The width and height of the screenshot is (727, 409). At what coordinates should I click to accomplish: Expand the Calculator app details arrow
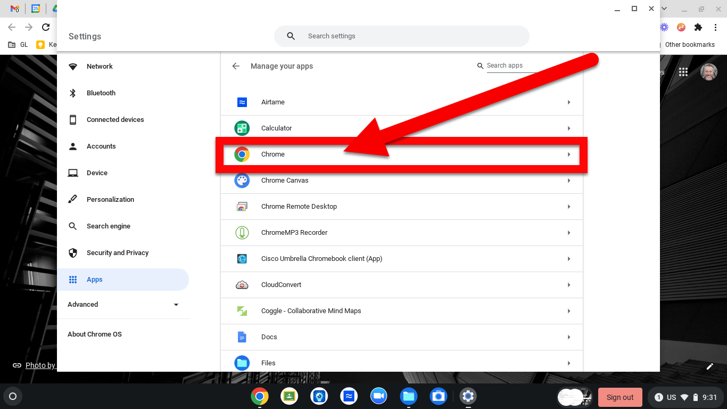[x=569, y=128]
